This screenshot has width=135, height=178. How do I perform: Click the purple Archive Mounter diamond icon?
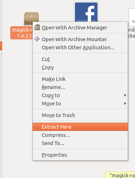tap(37, 39)
